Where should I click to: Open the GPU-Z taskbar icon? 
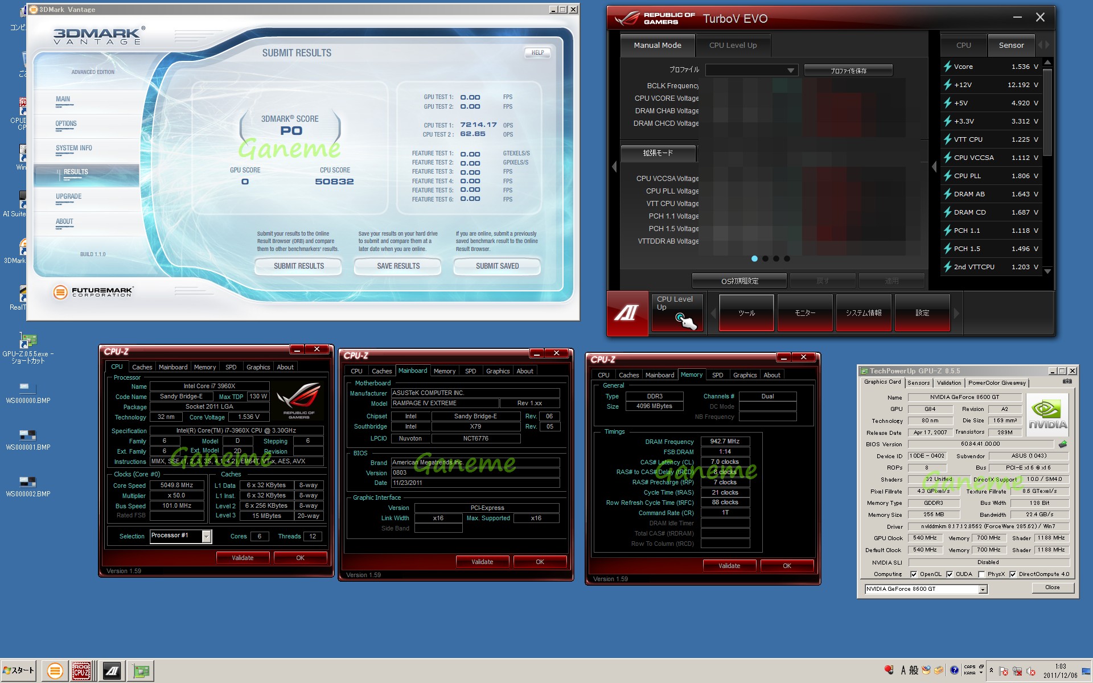coord(141,671)
